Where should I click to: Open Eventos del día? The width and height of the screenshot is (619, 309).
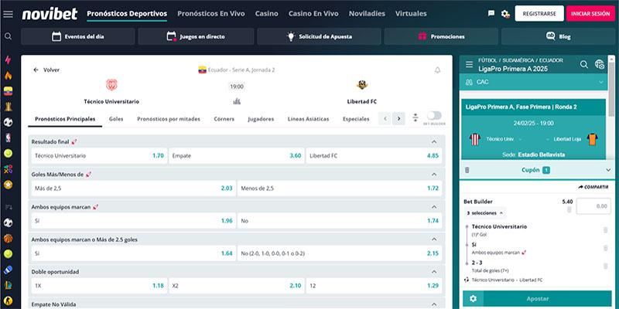click(x=78, y=36)
